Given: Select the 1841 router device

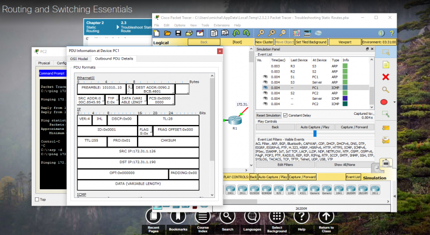Looking at the screenshot, I should (339, 189).
